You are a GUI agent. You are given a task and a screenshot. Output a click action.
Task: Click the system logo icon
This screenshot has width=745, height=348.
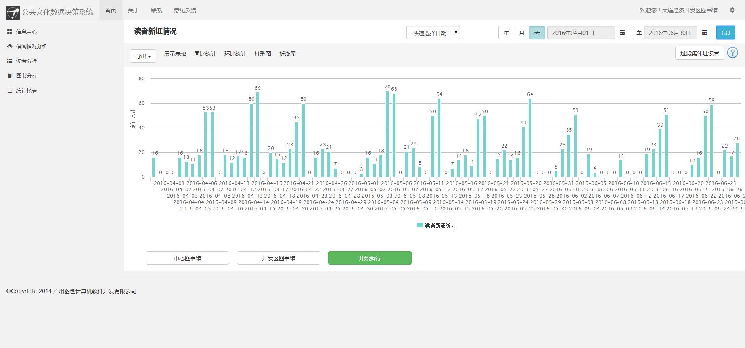(x=13, y=13)
